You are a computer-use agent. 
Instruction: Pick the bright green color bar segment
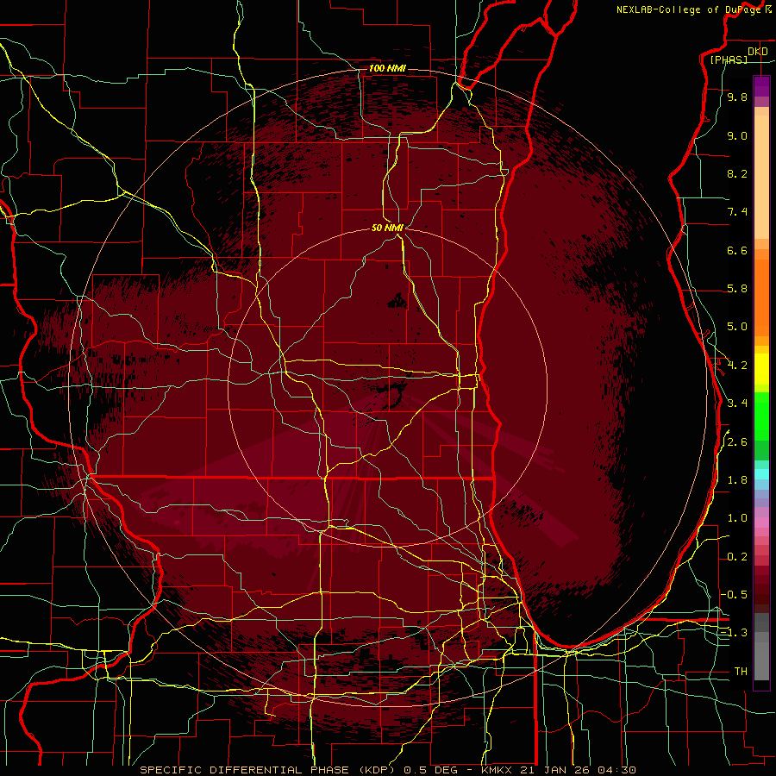tap(761, 416)
